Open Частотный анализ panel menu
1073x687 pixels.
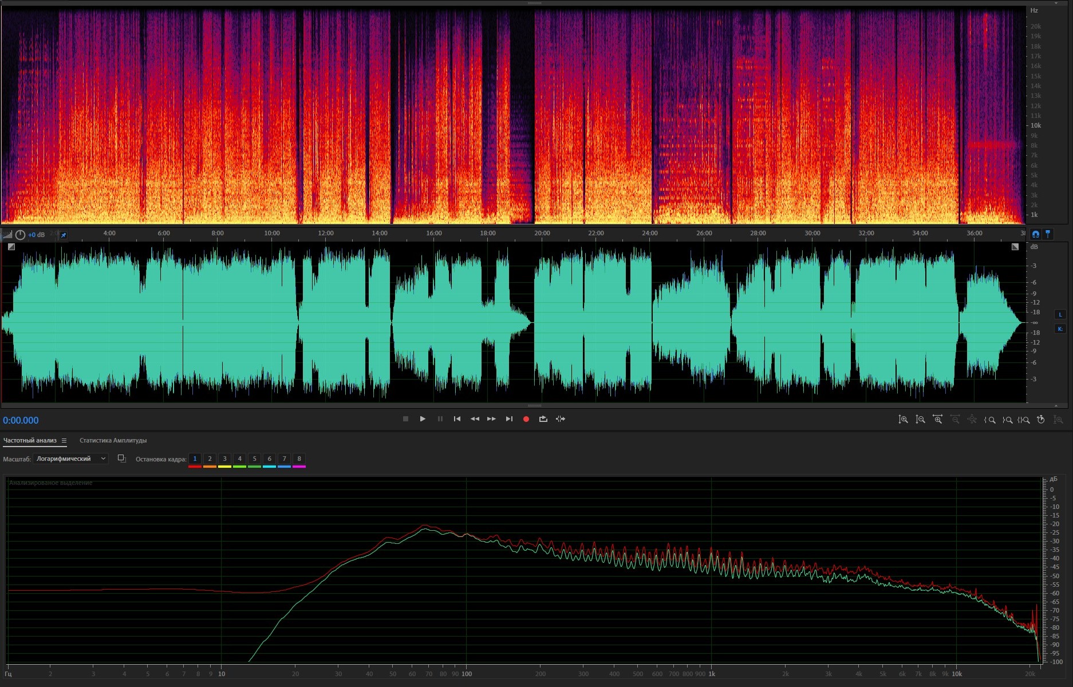click(64, 441)
